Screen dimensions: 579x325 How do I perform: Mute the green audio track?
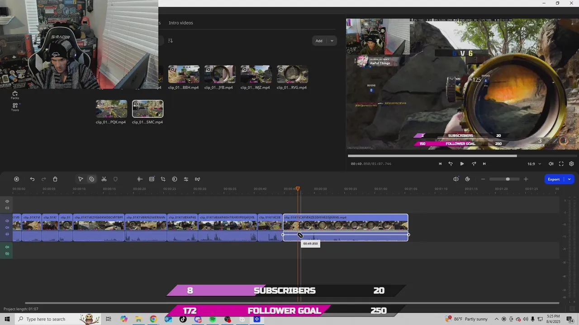[7, 247]
